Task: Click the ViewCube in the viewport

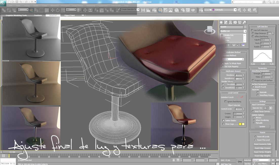Action: tap(210, 30)
